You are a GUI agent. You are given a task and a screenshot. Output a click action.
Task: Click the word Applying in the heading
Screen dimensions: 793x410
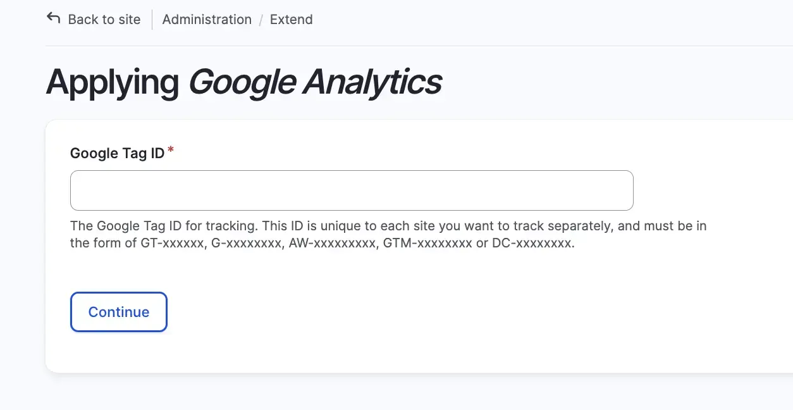(113, 82)
